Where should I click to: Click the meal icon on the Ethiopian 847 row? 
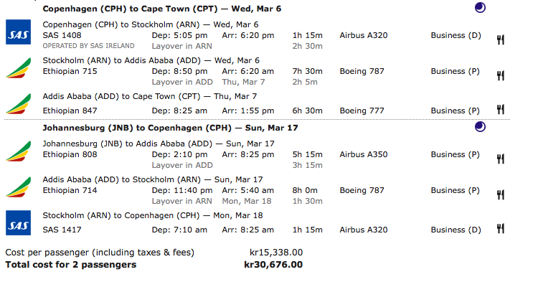[501, 110]
